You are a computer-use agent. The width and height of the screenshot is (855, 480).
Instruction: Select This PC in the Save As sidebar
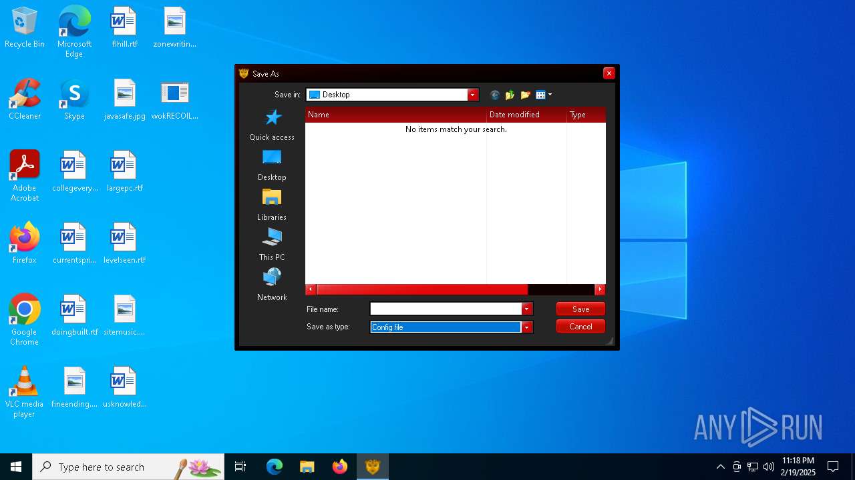click(x=272, y=245)
